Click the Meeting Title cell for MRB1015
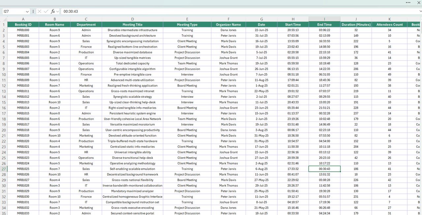The width and height of the screenshot is (422, 215). tap(133, 113)
